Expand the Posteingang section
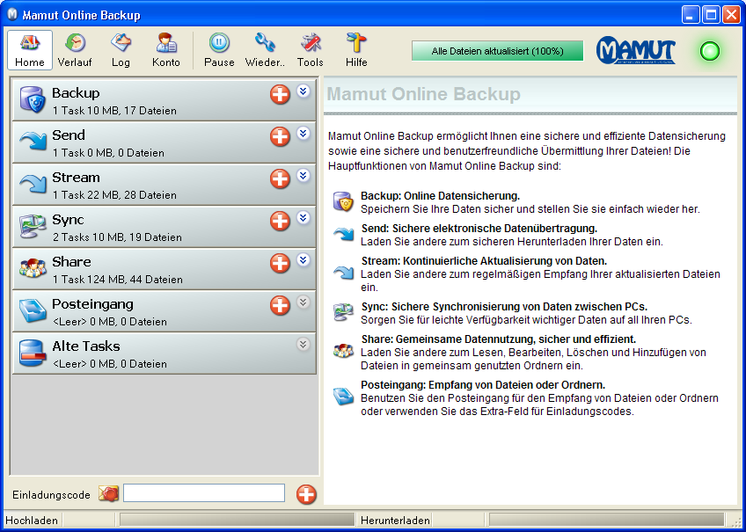The height and width of the screenshot is (532, 746). (304, 302)
